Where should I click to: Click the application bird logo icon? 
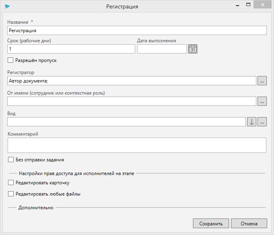coord(7,6)
